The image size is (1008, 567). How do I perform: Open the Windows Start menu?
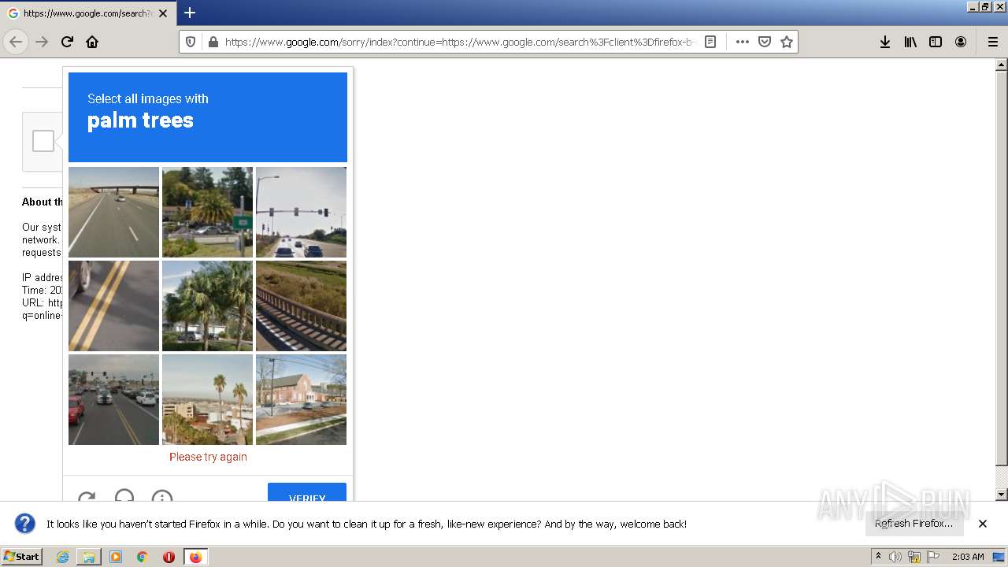pyautogui.click(x=21, y=556)
